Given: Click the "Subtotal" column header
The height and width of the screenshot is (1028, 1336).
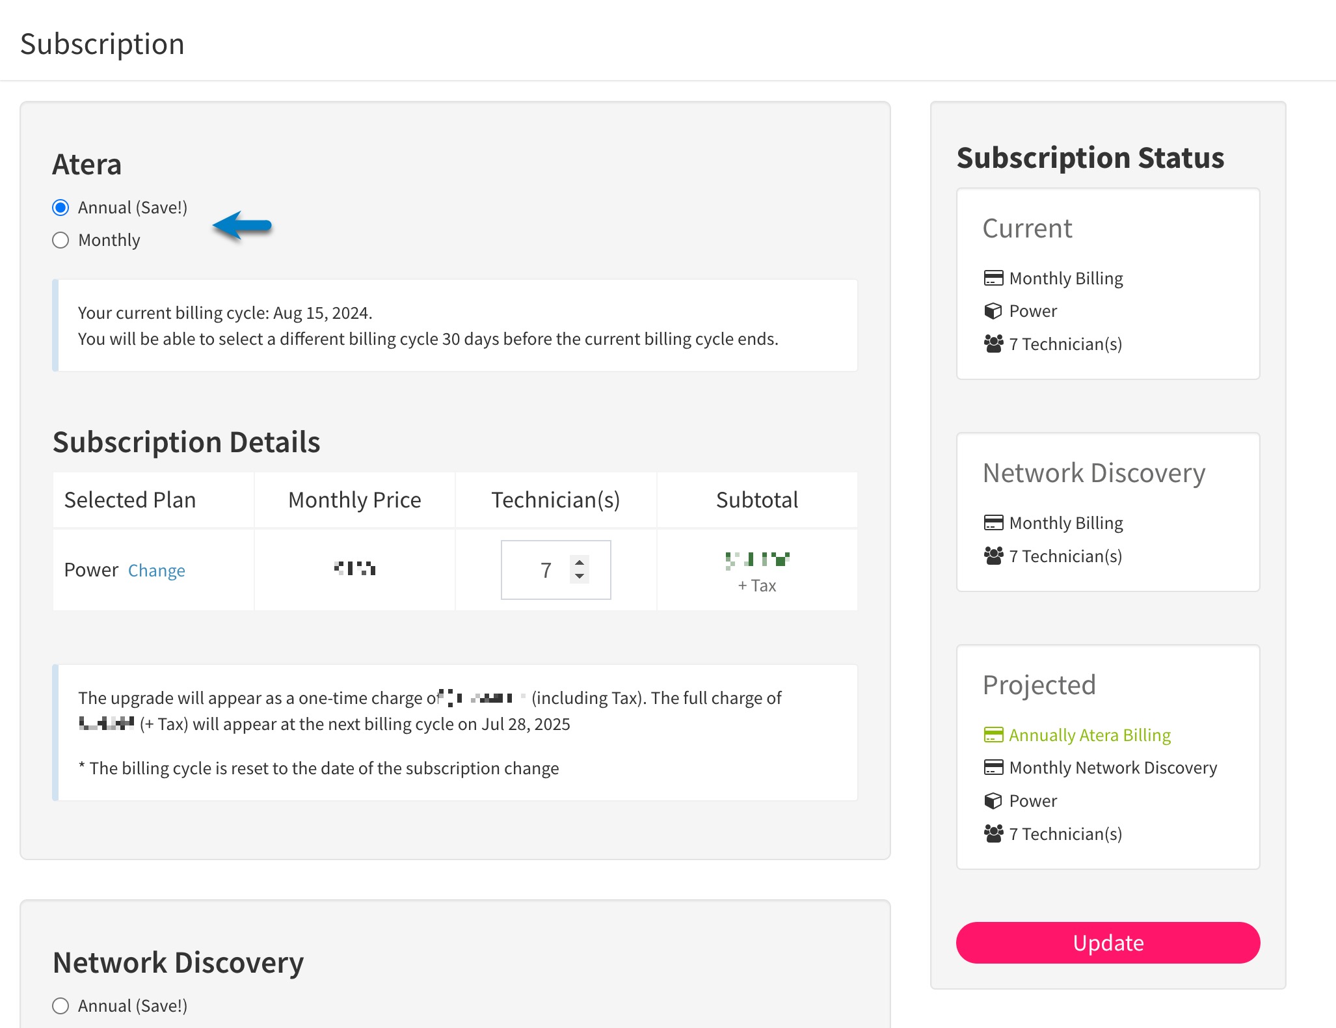Looking at the screenshot, I should [757, 500].
